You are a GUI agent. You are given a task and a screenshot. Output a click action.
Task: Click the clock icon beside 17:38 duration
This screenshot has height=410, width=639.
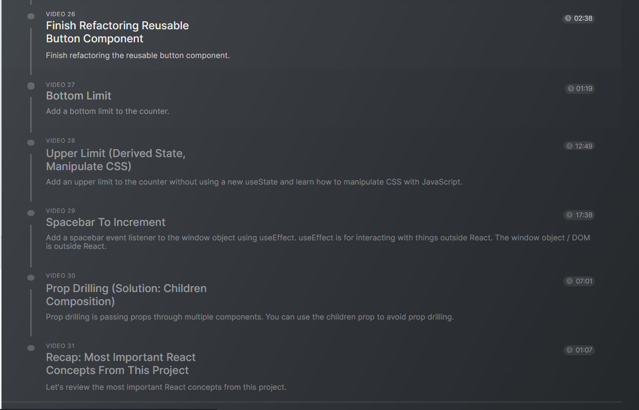coord(570,215)
